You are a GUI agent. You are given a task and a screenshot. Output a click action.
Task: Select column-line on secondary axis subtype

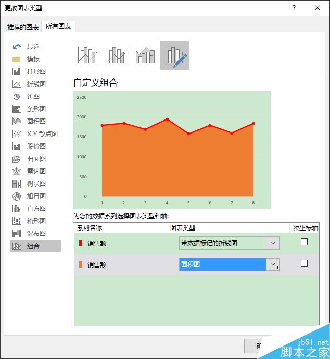point(117,55)
